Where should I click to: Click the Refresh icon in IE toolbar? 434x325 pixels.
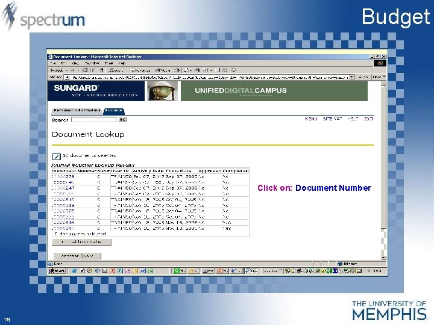point(93,70)
